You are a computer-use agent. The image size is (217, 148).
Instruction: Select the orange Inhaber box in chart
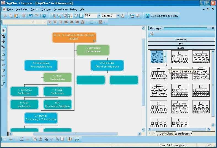tap(74, 37)
